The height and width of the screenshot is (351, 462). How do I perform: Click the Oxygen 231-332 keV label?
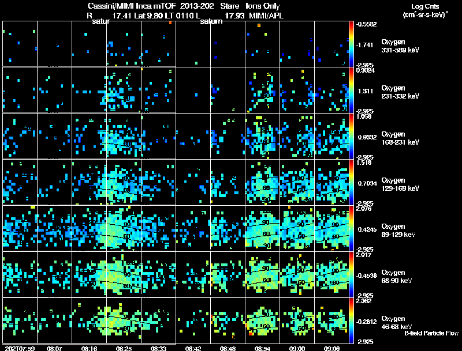click(x=400, y=92)
